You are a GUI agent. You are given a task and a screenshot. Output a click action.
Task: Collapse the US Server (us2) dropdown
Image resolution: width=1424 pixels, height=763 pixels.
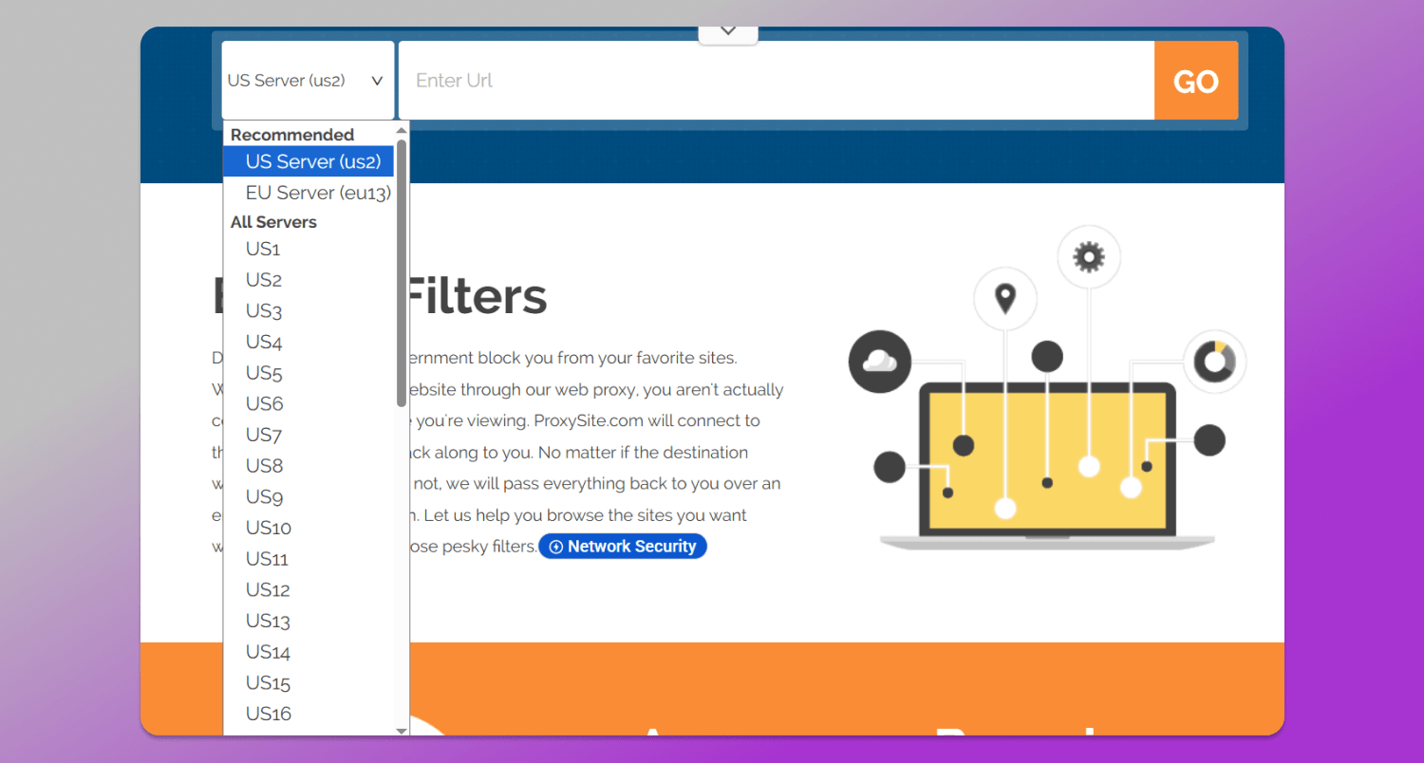pyautogui.click(x=307, y=81)
